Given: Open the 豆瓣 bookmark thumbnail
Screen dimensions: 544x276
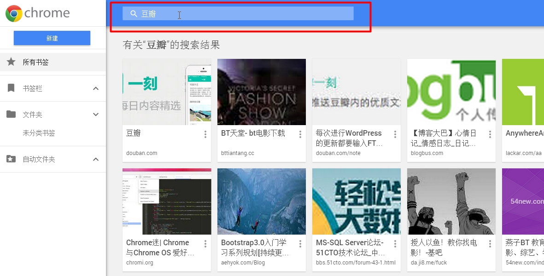Looking at the screenshot, I should click(167, 92).
